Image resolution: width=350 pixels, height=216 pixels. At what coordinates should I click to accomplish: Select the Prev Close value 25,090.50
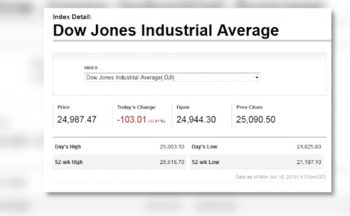pos(256,120)
